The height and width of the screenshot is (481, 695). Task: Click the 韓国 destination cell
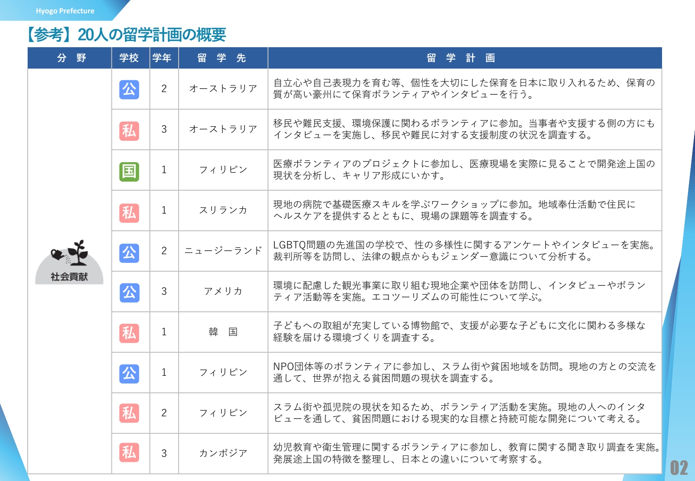tap(223, 332)
